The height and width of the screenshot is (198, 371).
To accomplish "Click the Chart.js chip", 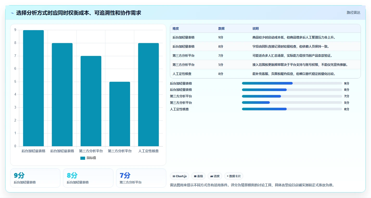I will click(x=180, y=176).
